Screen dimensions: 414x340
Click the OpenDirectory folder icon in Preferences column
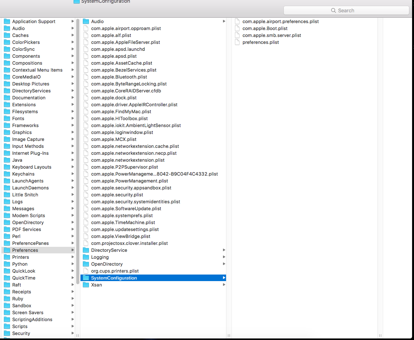[x=86, y=264]
